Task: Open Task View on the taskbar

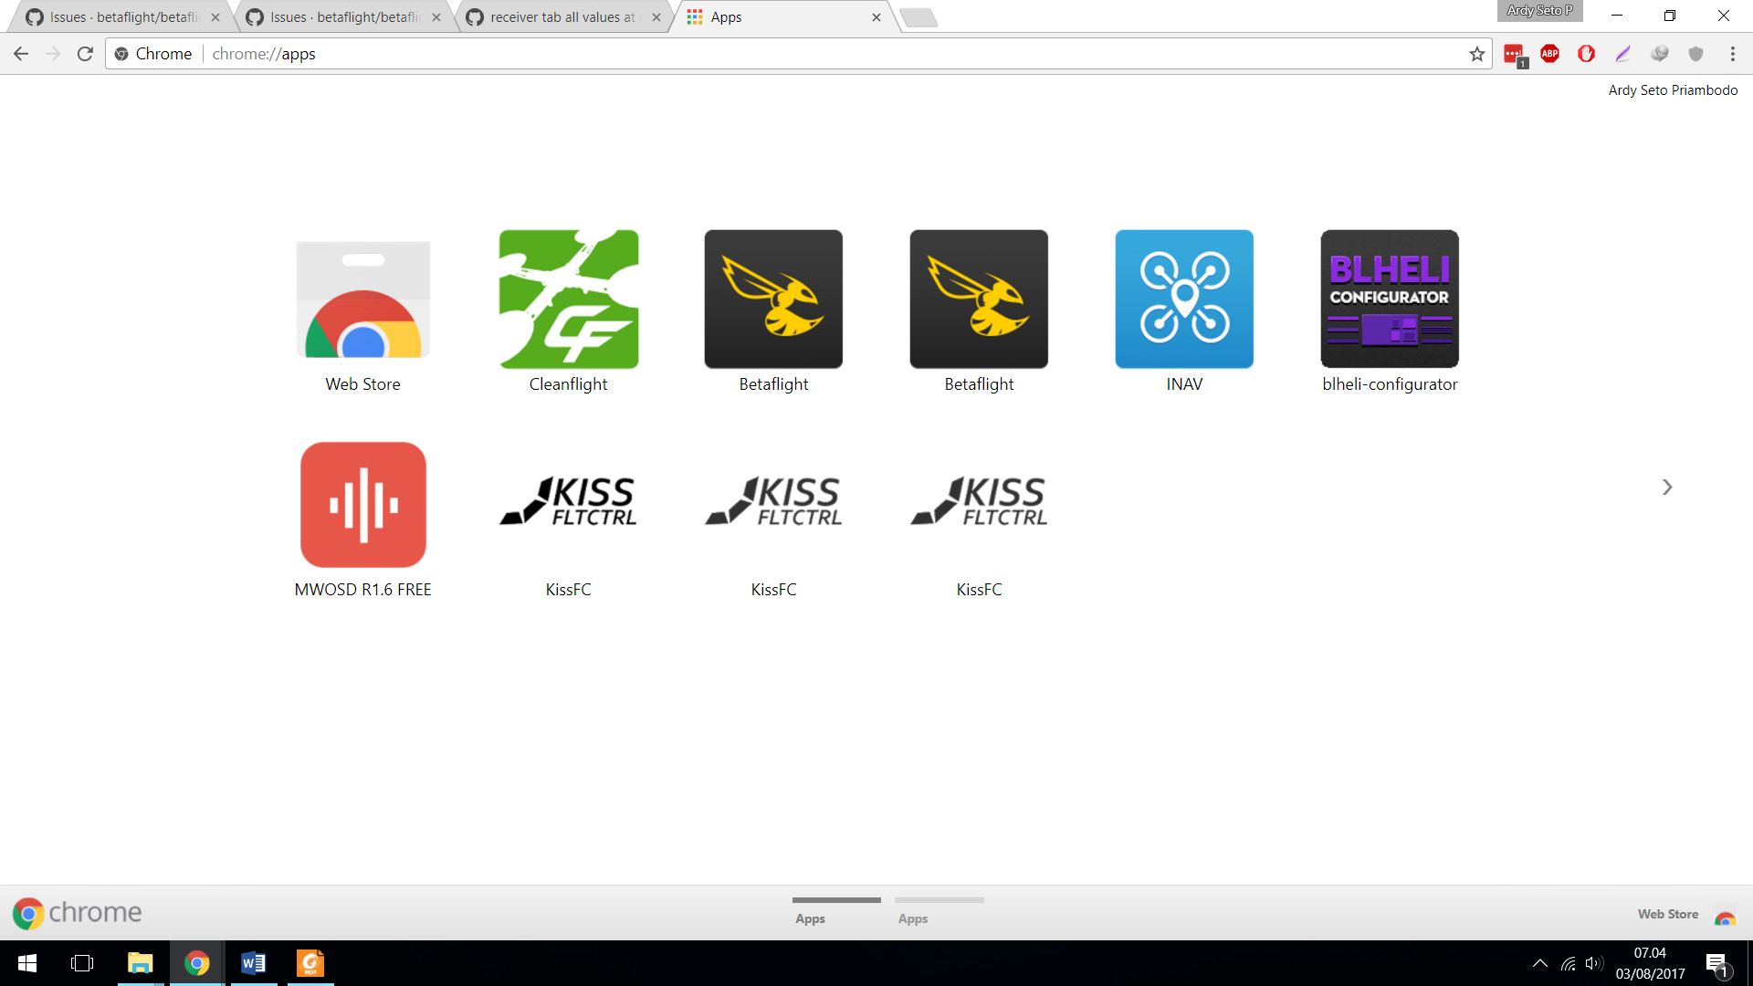Action: (82, 963)
